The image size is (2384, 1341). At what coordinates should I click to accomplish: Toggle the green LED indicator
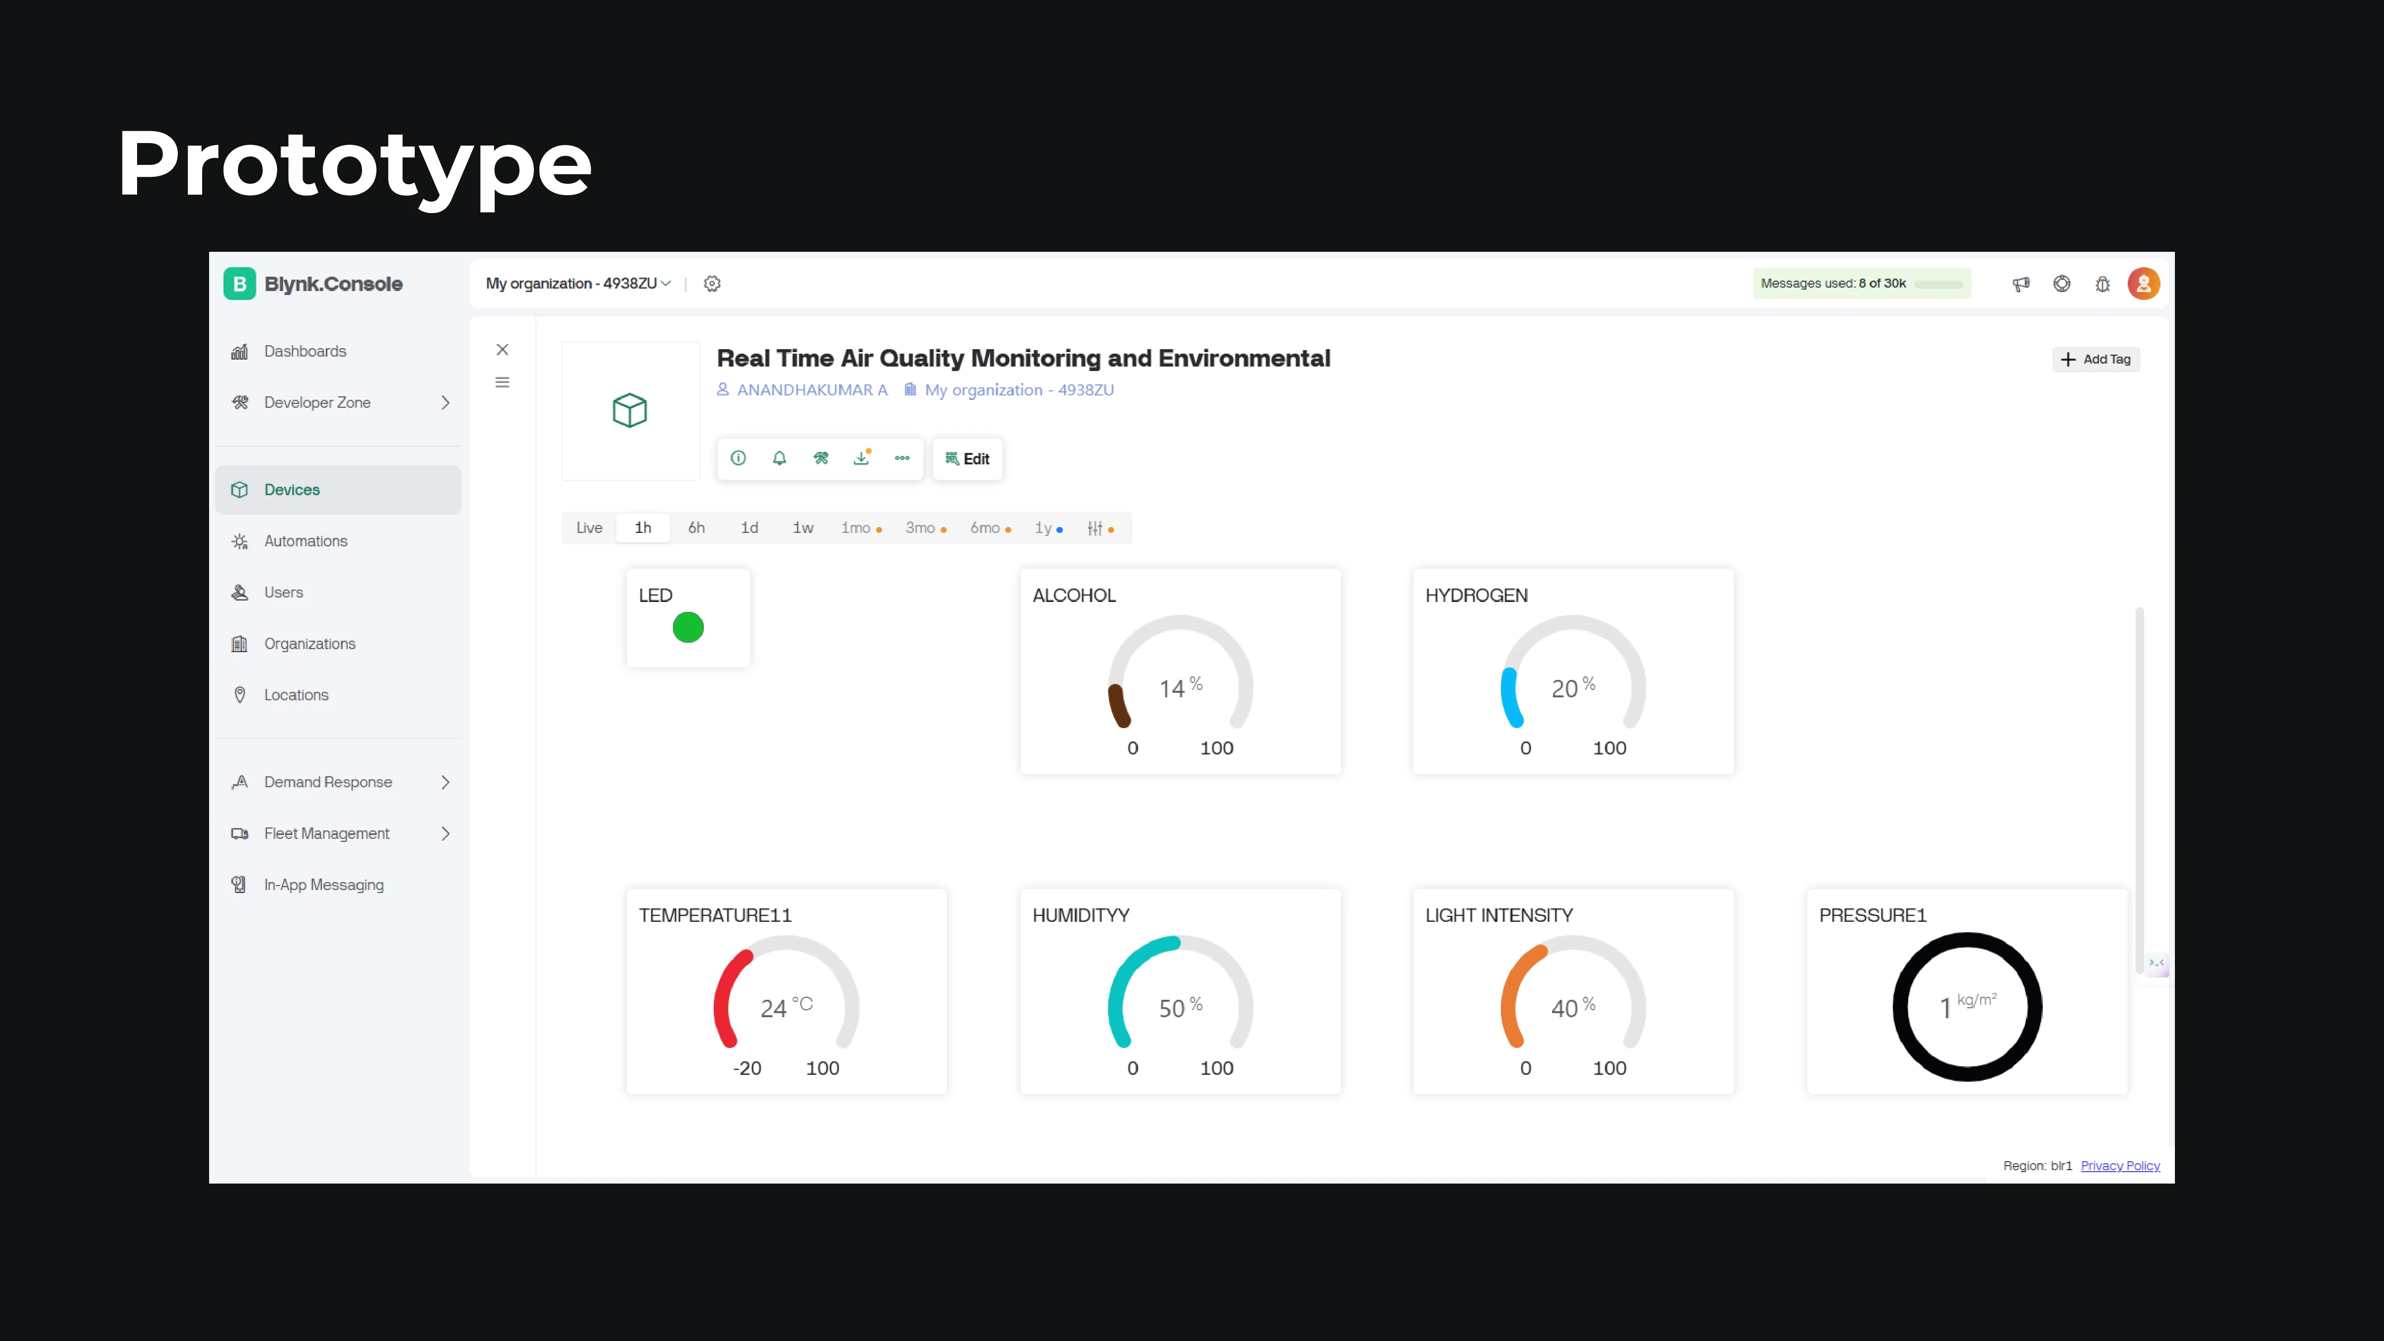coord(687,627)
